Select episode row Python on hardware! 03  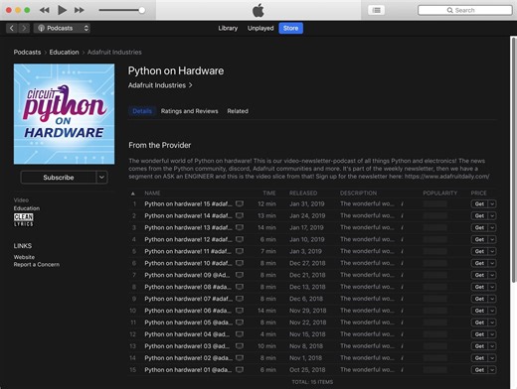coord(312,346)
